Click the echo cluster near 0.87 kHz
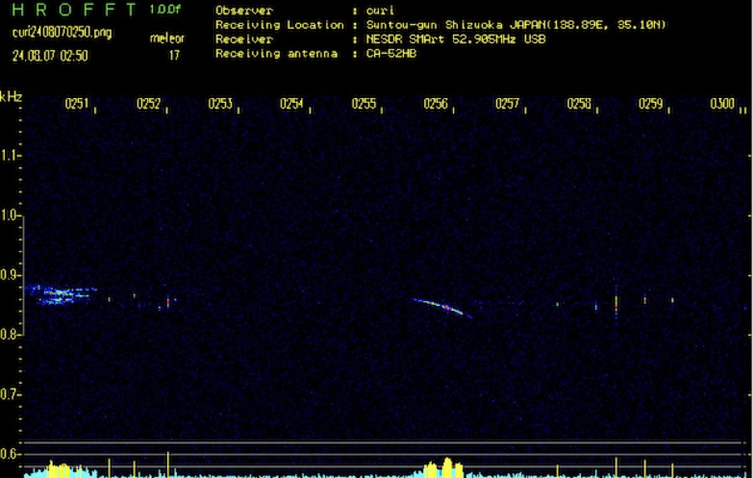 [59, 294]
